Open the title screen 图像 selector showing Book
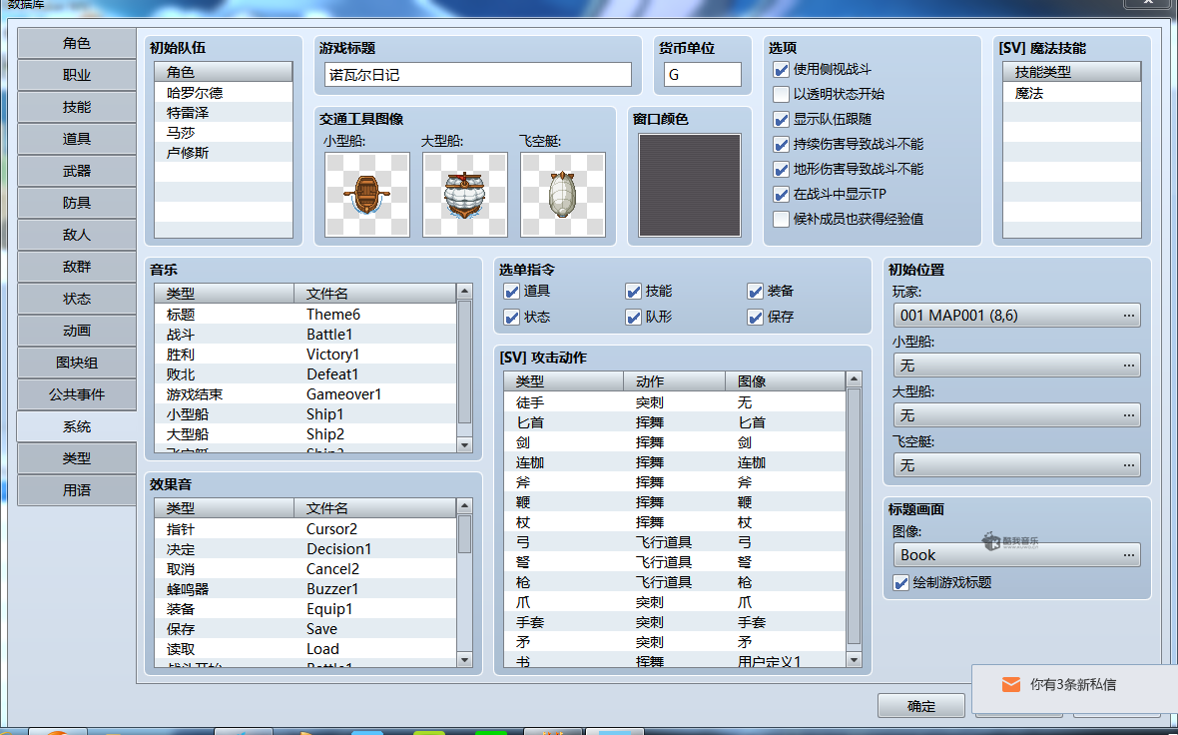This screenshot has width=1178, height=735. coord(1016,555)
